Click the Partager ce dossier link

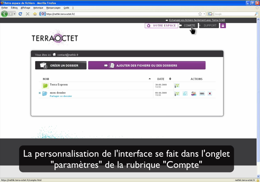tap(61, 96)
